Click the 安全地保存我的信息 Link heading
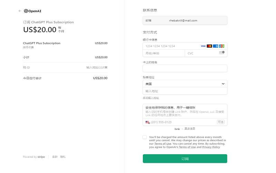The width and height of the screenshot is (276, 173). pyautogui.click(x=170, y=108)
